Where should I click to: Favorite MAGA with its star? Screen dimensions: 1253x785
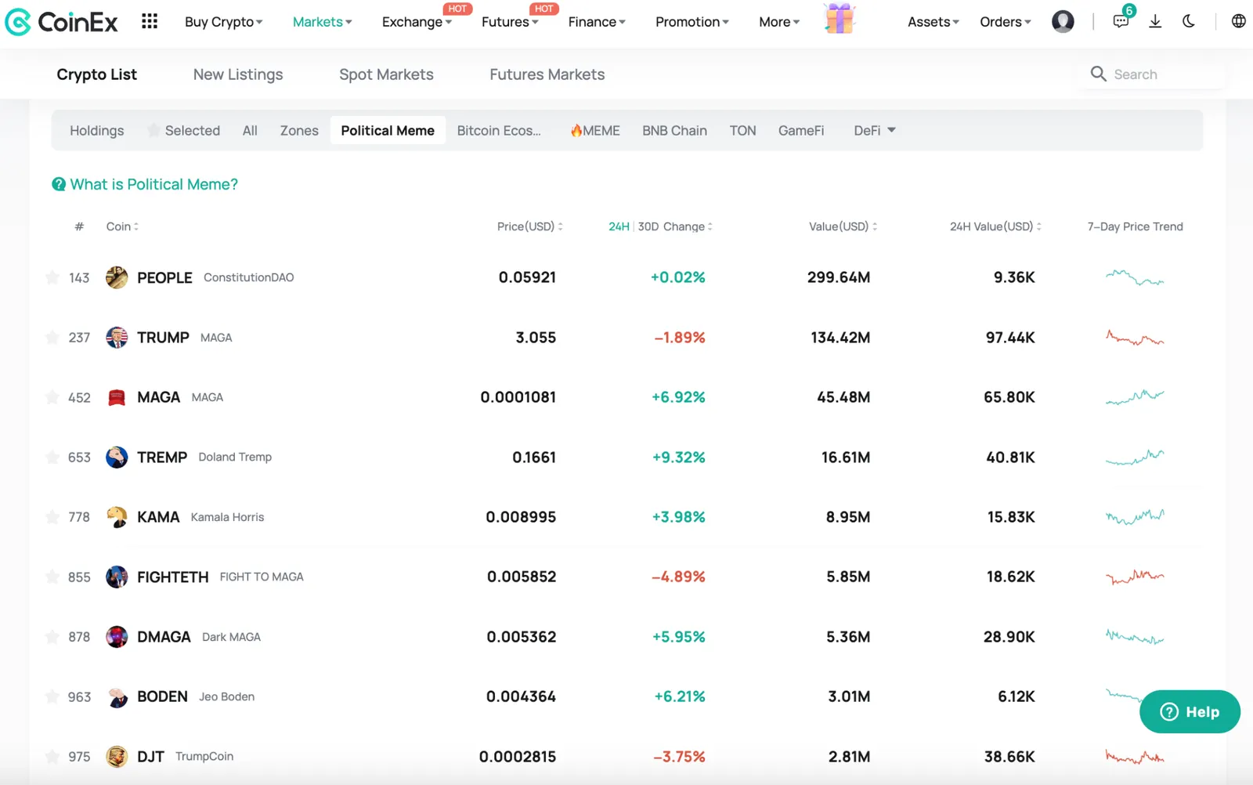pyautogui.click(x=52, y=397)
